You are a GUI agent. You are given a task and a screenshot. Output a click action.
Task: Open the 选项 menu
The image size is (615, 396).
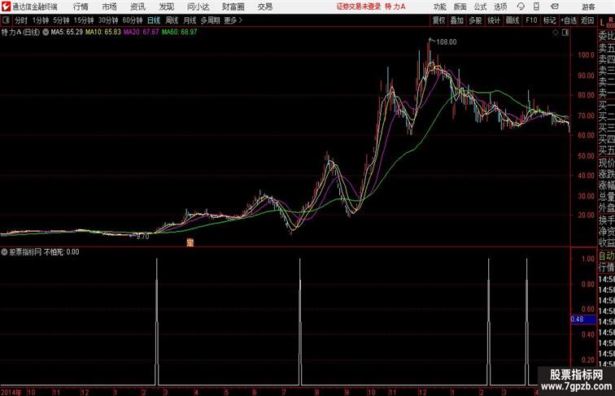point(500,7)
